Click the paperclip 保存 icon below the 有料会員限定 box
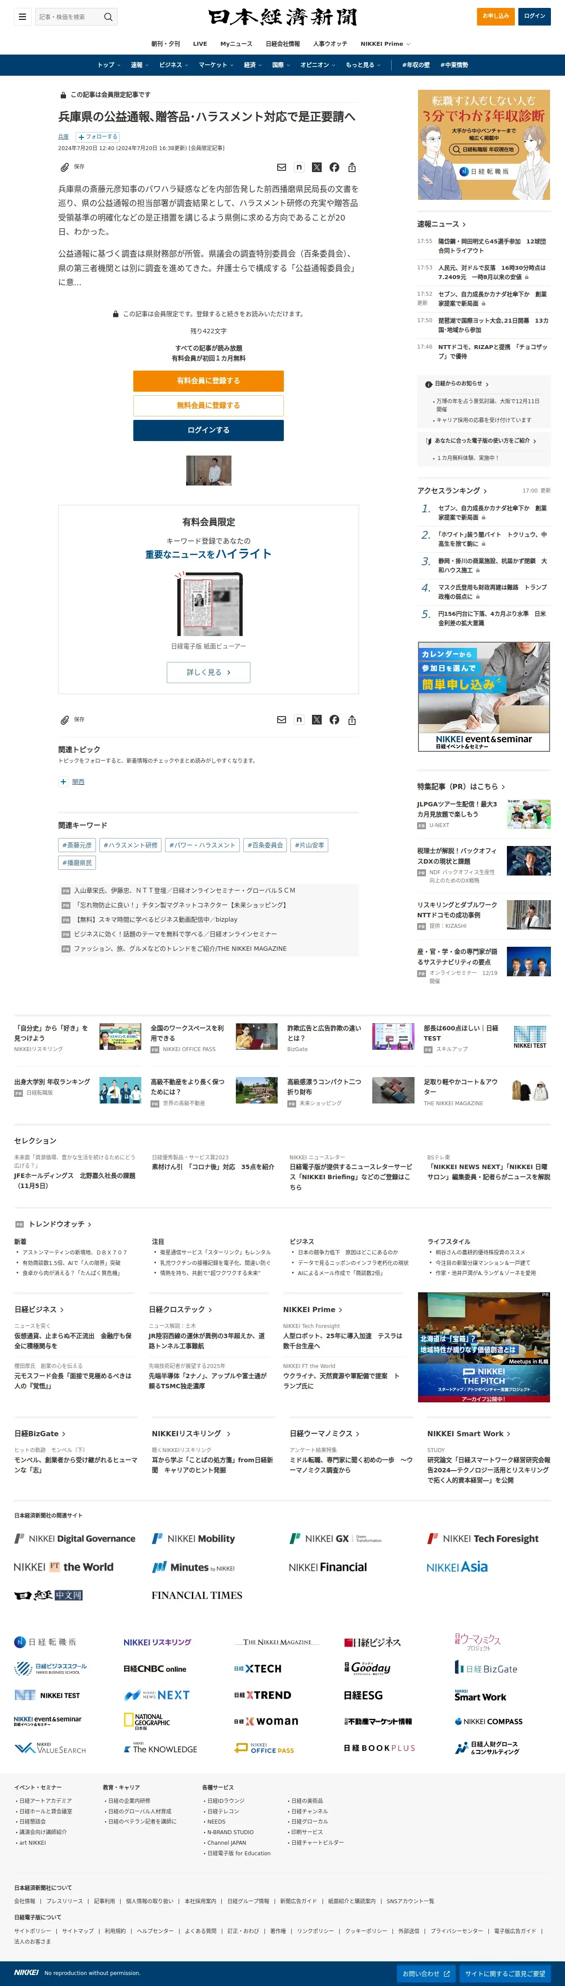This screenshot has width=565, height=1986. tap(65, 720)
